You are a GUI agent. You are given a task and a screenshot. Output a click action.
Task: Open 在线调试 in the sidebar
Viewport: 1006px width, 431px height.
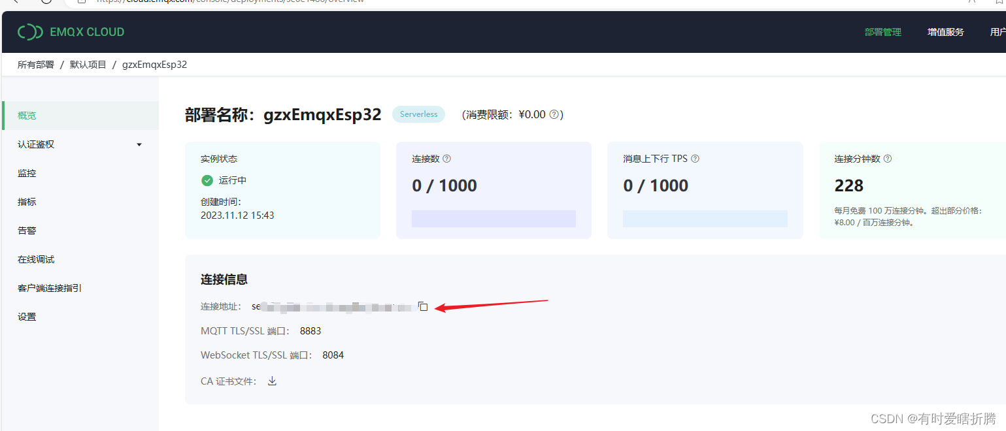click(x=80, y=259)
